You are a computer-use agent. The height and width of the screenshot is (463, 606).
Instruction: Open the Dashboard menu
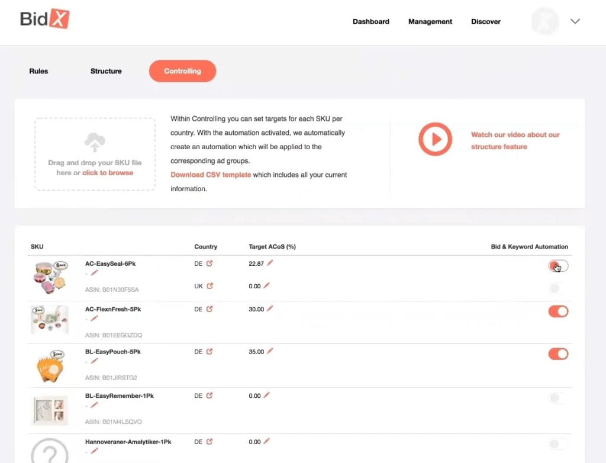[x=370, y=22]
